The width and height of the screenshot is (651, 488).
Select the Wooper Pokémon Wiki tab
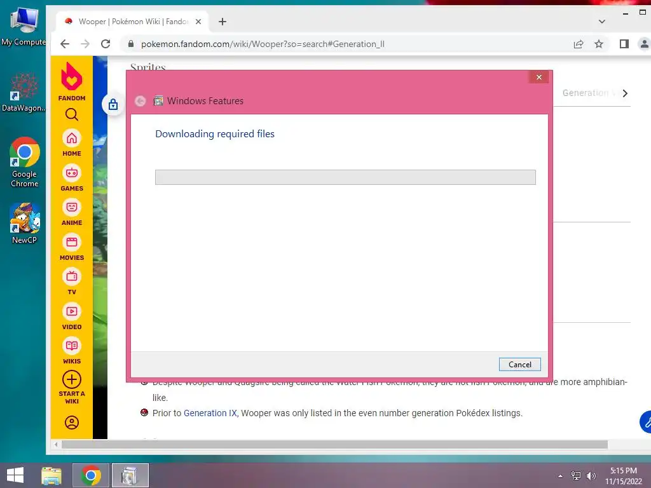(132, 22)
